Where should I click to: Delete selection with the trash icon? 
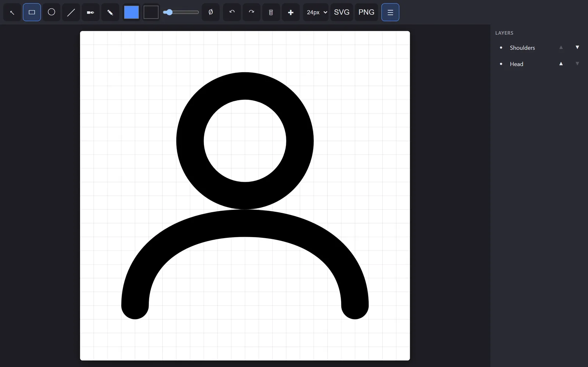[271, 12]
